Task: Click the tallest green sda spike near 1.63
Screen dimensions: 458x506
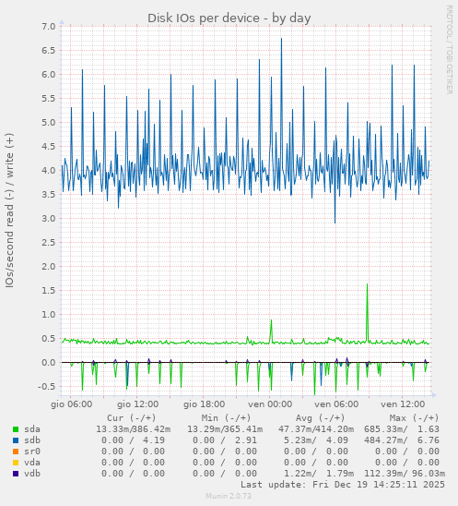Action: 367,284
